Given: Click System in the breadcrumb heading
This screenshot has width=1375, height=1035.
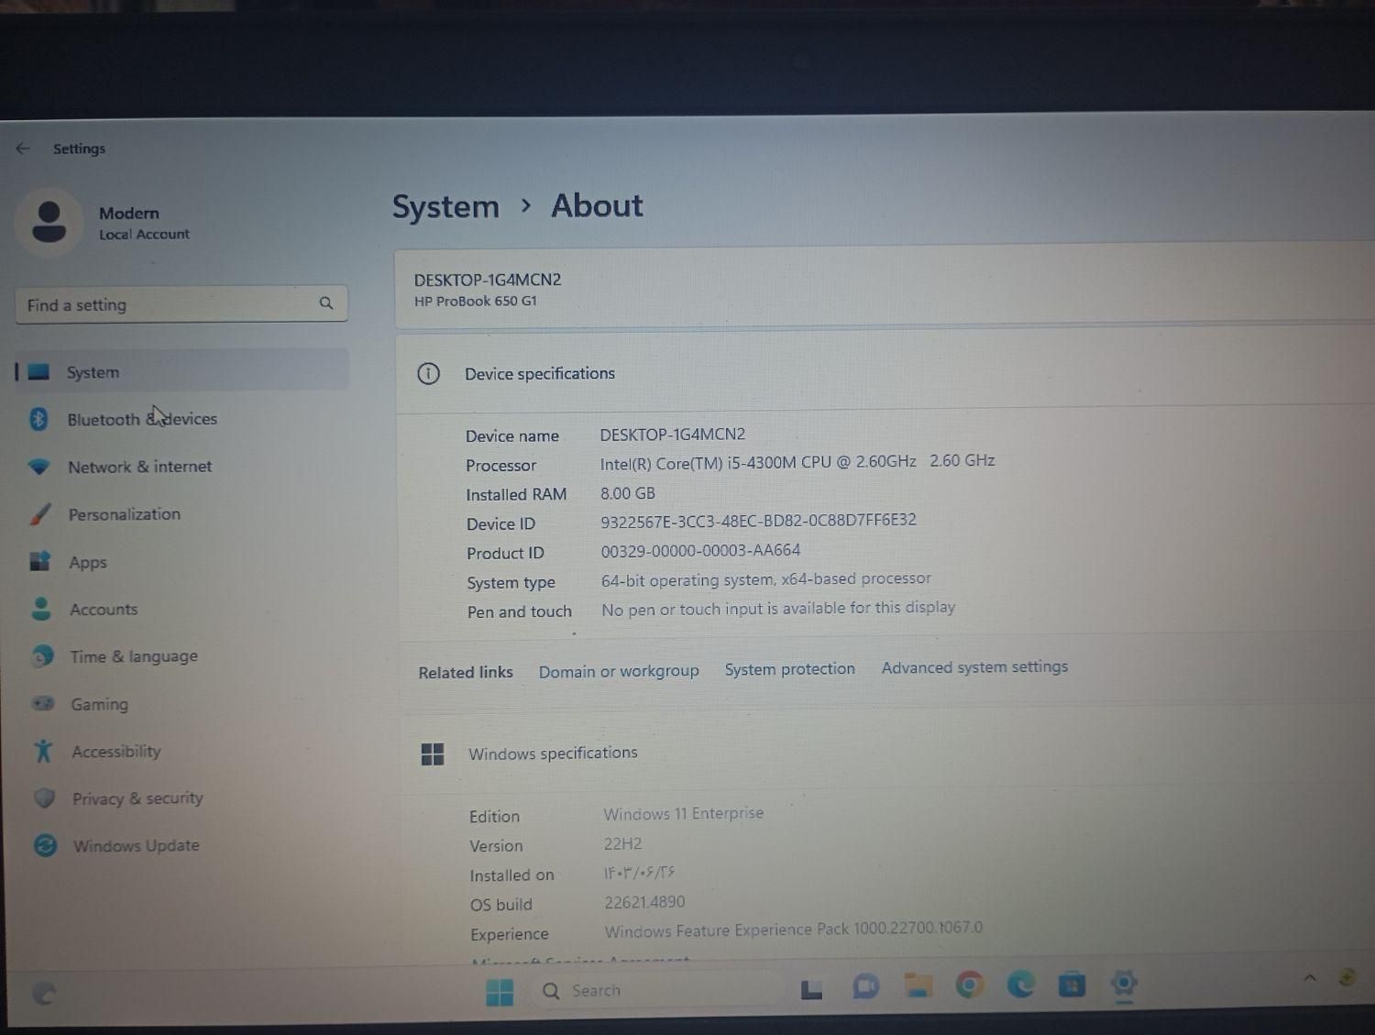Looking at the screenshot, I should coord(445,206).
